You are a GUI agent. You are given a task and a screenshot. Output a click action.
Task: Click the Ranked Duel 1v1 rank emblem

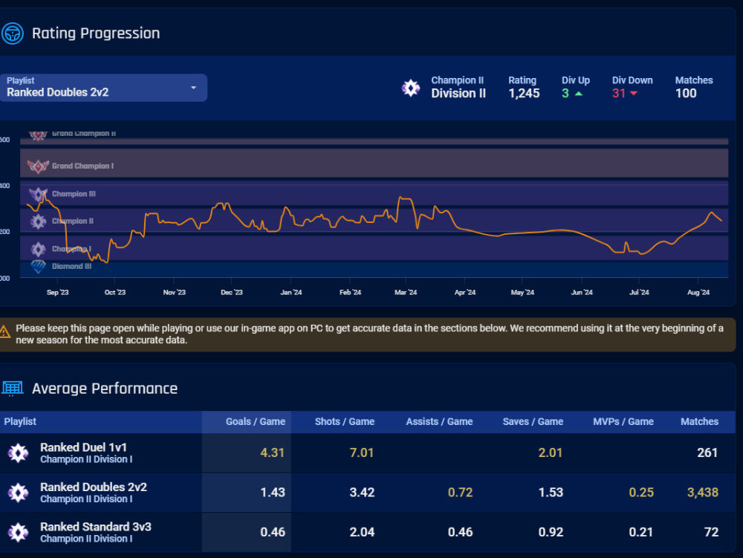18,452
